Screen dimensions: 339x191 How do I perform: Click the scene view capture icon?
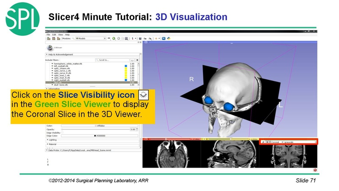145,39
